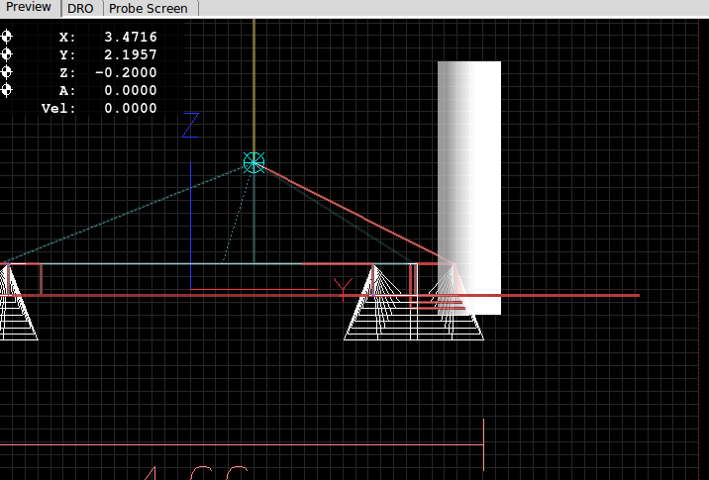Click the Z axis homed icon
This screenshot has width=709, height=480.
click(x=8, y=72)
